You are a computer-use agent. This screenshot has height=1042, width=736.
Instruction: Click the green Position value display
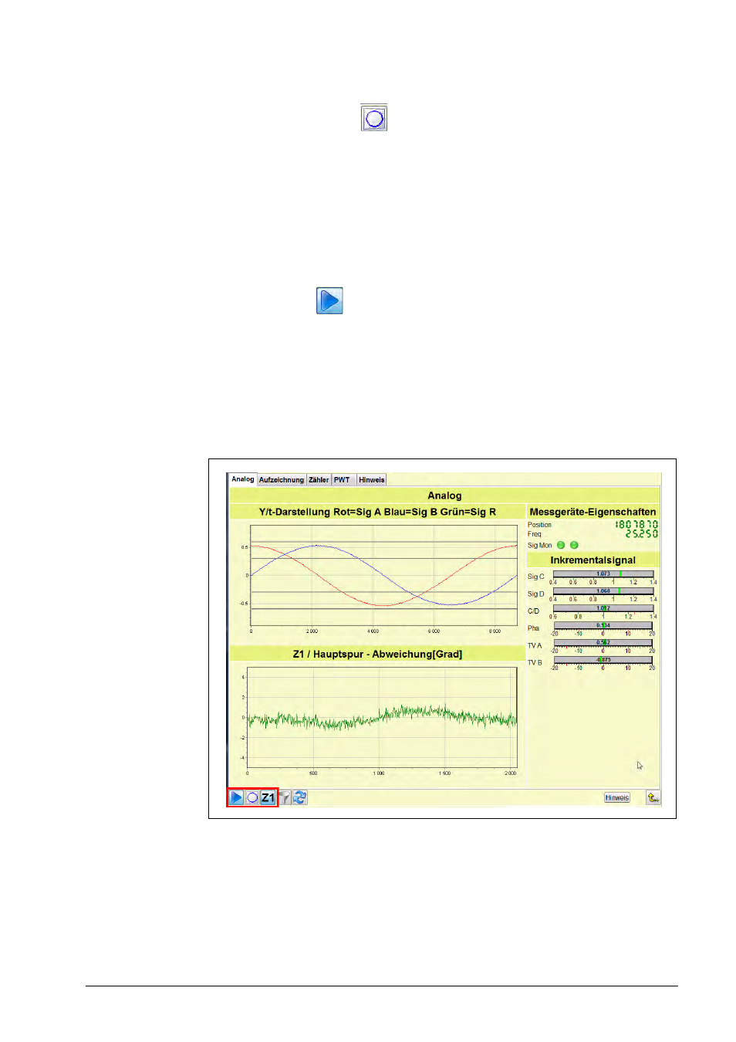point(636,524)
